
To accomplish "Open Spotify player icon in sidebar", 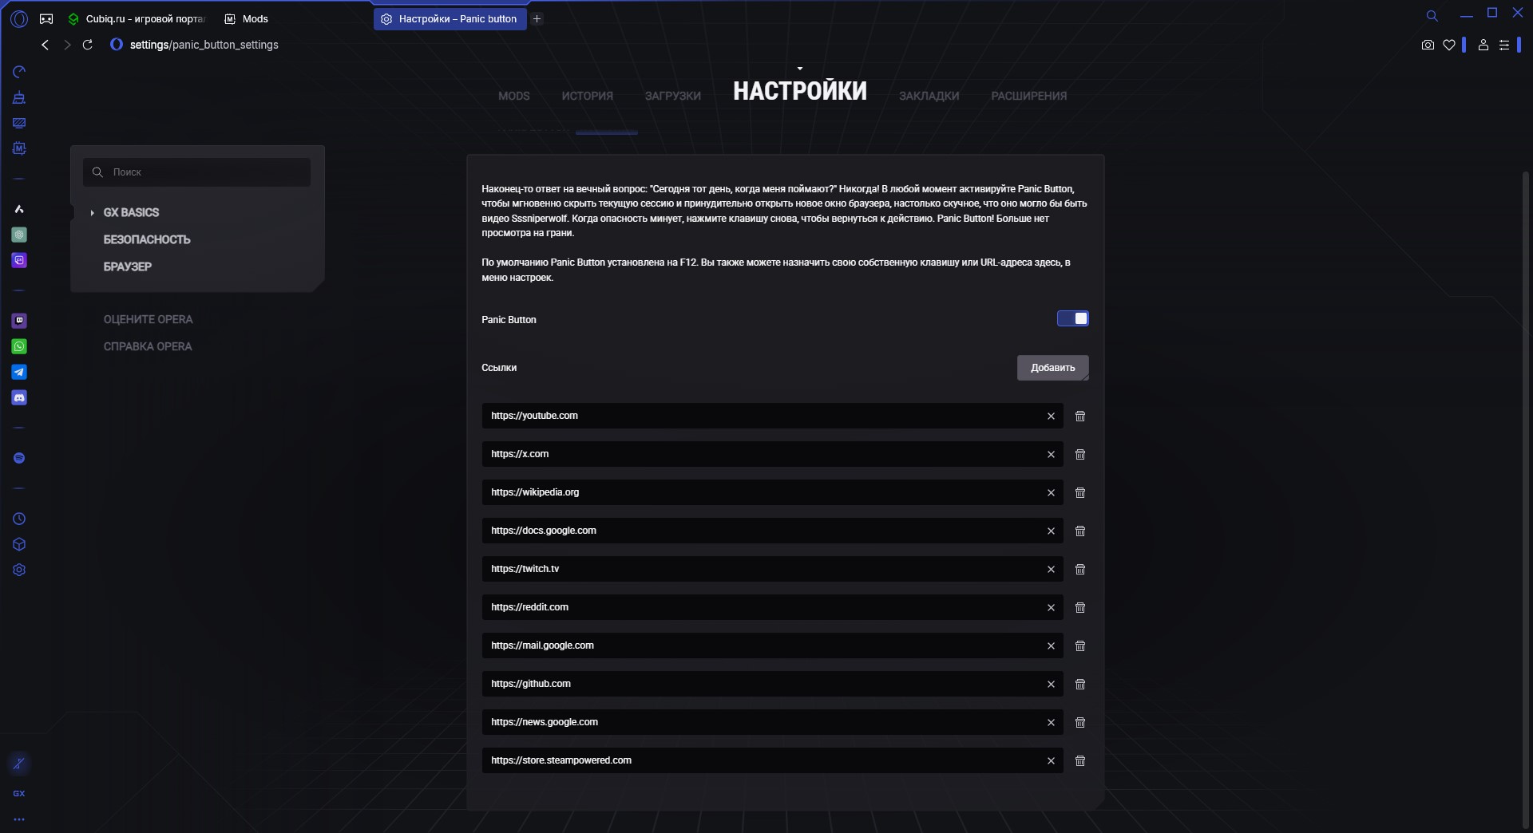I will tap(19, 458).
